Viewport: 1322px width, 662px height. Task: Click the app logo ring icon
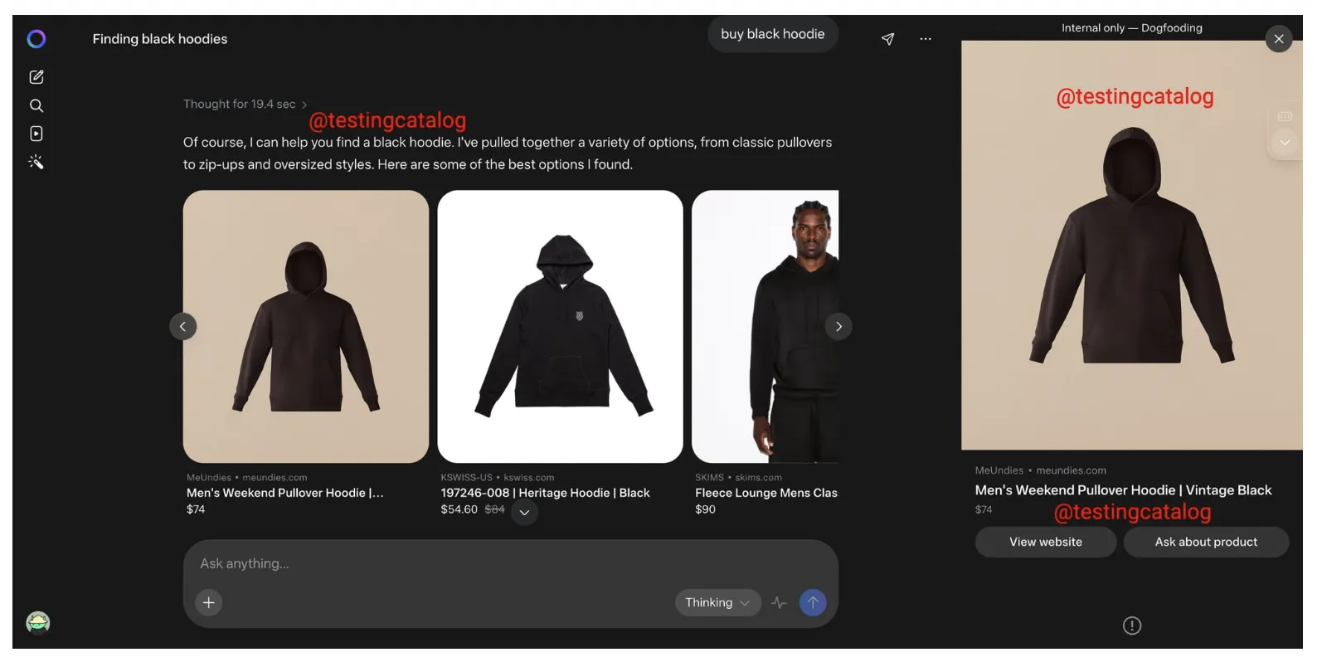pyautogui.click(x=36, y=39)
